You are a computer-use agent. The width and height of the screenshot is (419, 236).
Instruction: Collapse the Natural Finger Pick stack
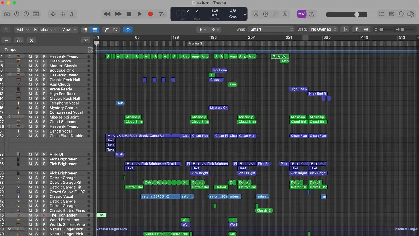point(9,229)
